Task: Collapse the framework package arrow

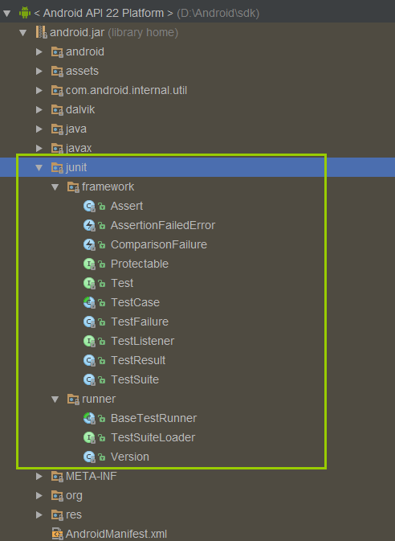Action: 55,187
